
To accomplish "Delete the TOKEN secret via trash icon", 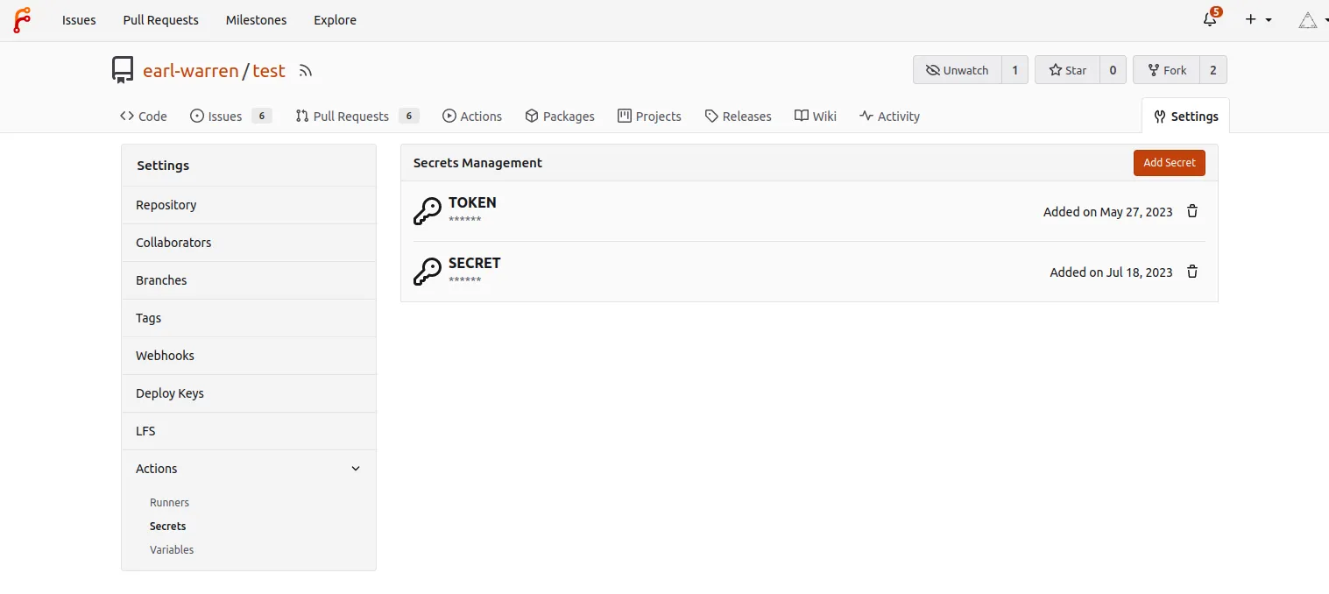I will tap(1191, 211).
